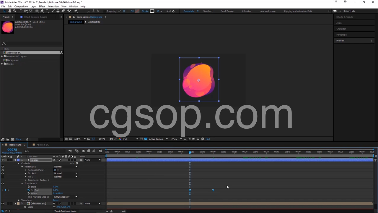Viewport: 378px width, 213px height.
Task: Open the Graph Editor in timeline
Action: click(100, 151)
